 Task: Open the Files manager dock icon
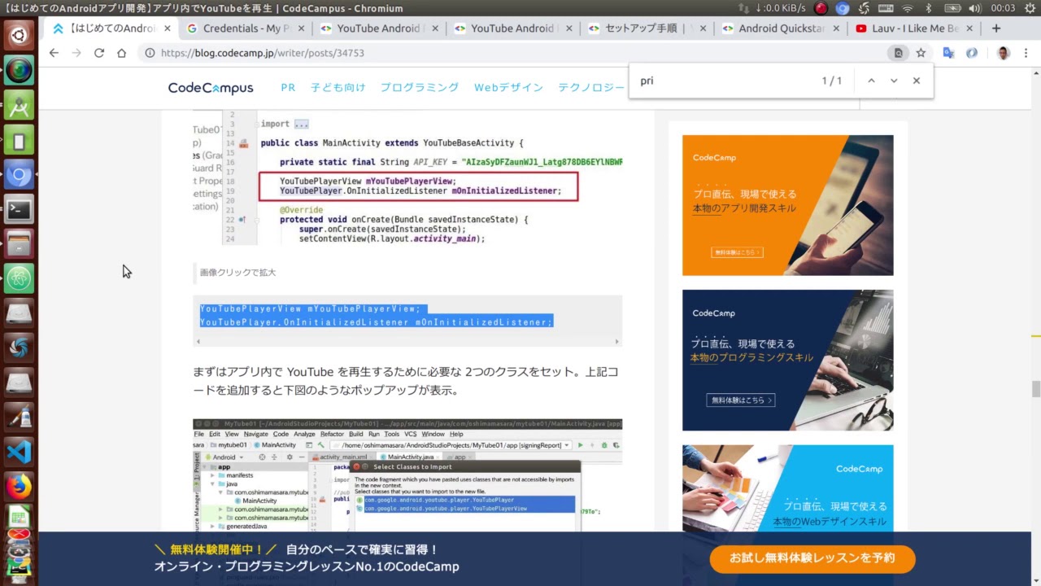pyautogui.click(x=19, y=243)
